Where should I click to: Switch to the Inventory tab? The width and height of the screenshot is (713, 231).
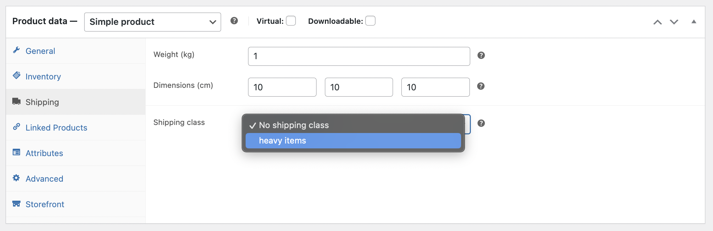coord(43,76)
